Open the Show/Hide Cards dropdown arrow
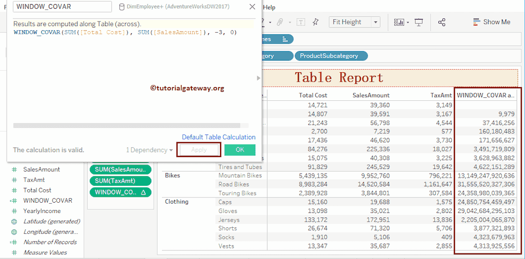This screenshot has height=259, width=525. pos(408,23)
